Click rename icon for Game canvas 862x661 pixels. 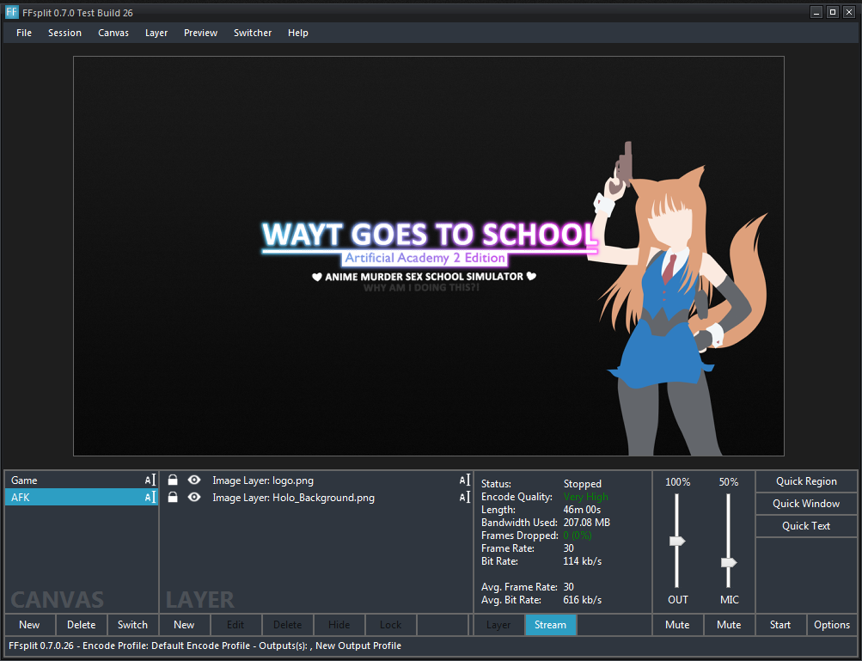coord(150,480)
